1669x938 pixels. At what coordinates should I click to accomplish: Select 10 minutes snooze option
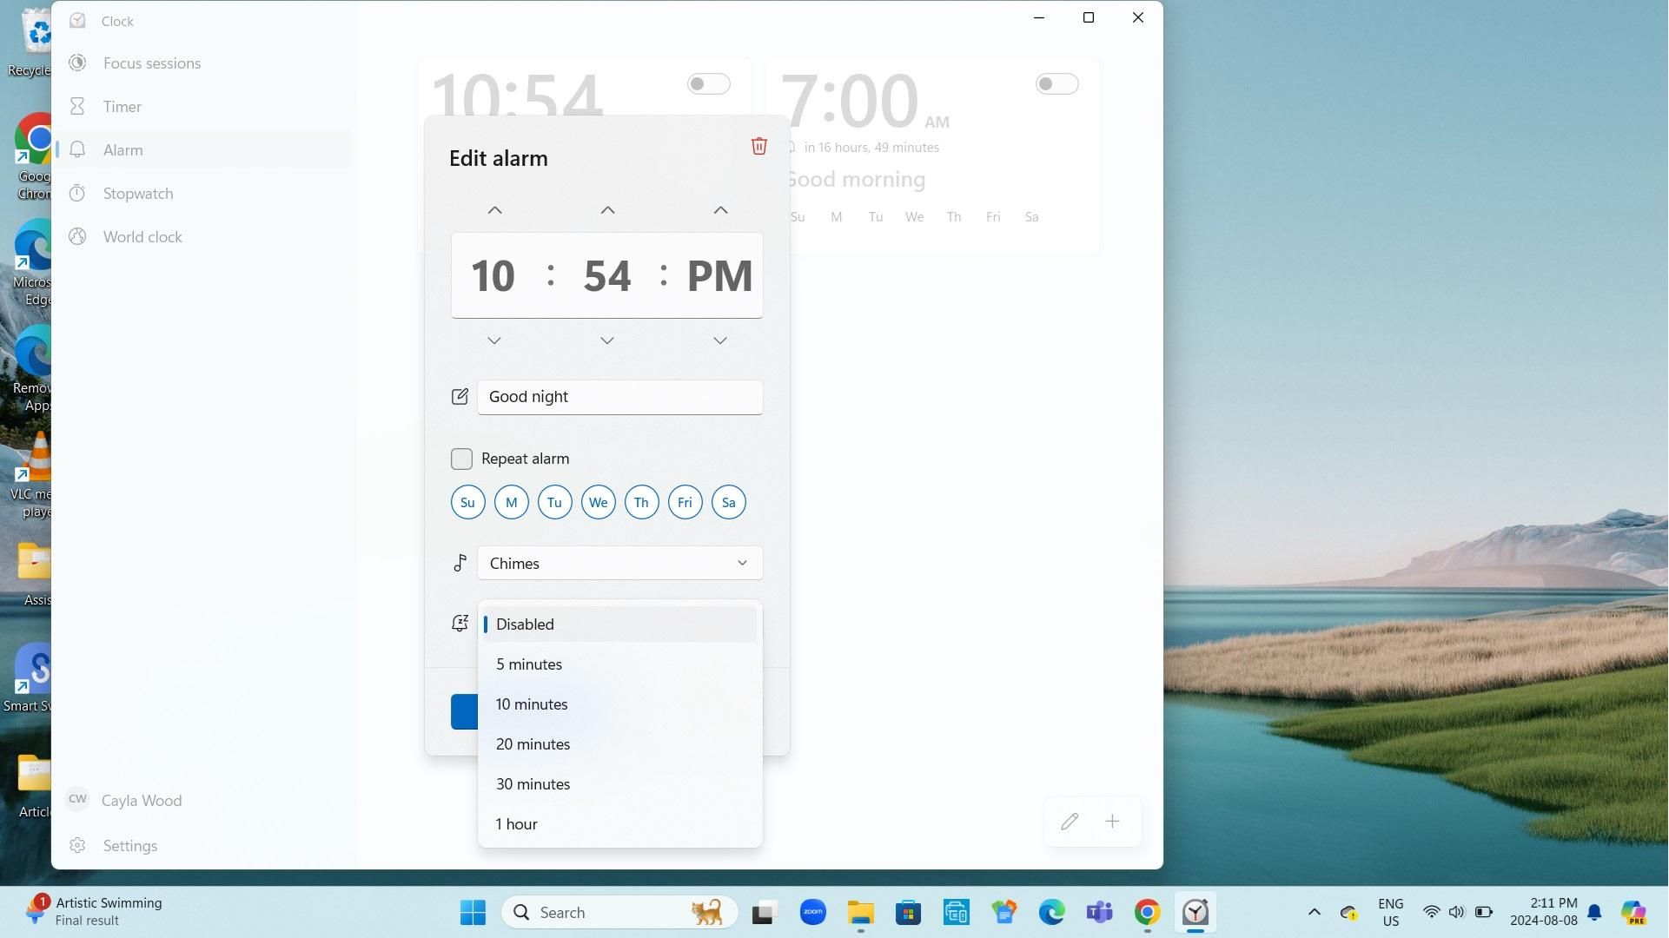(x=532, y=704)
